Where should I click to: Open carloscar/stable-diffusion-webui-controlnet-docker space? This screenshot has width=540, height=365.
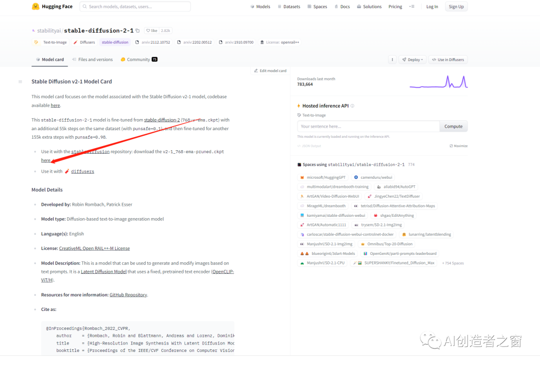point(347,235)
